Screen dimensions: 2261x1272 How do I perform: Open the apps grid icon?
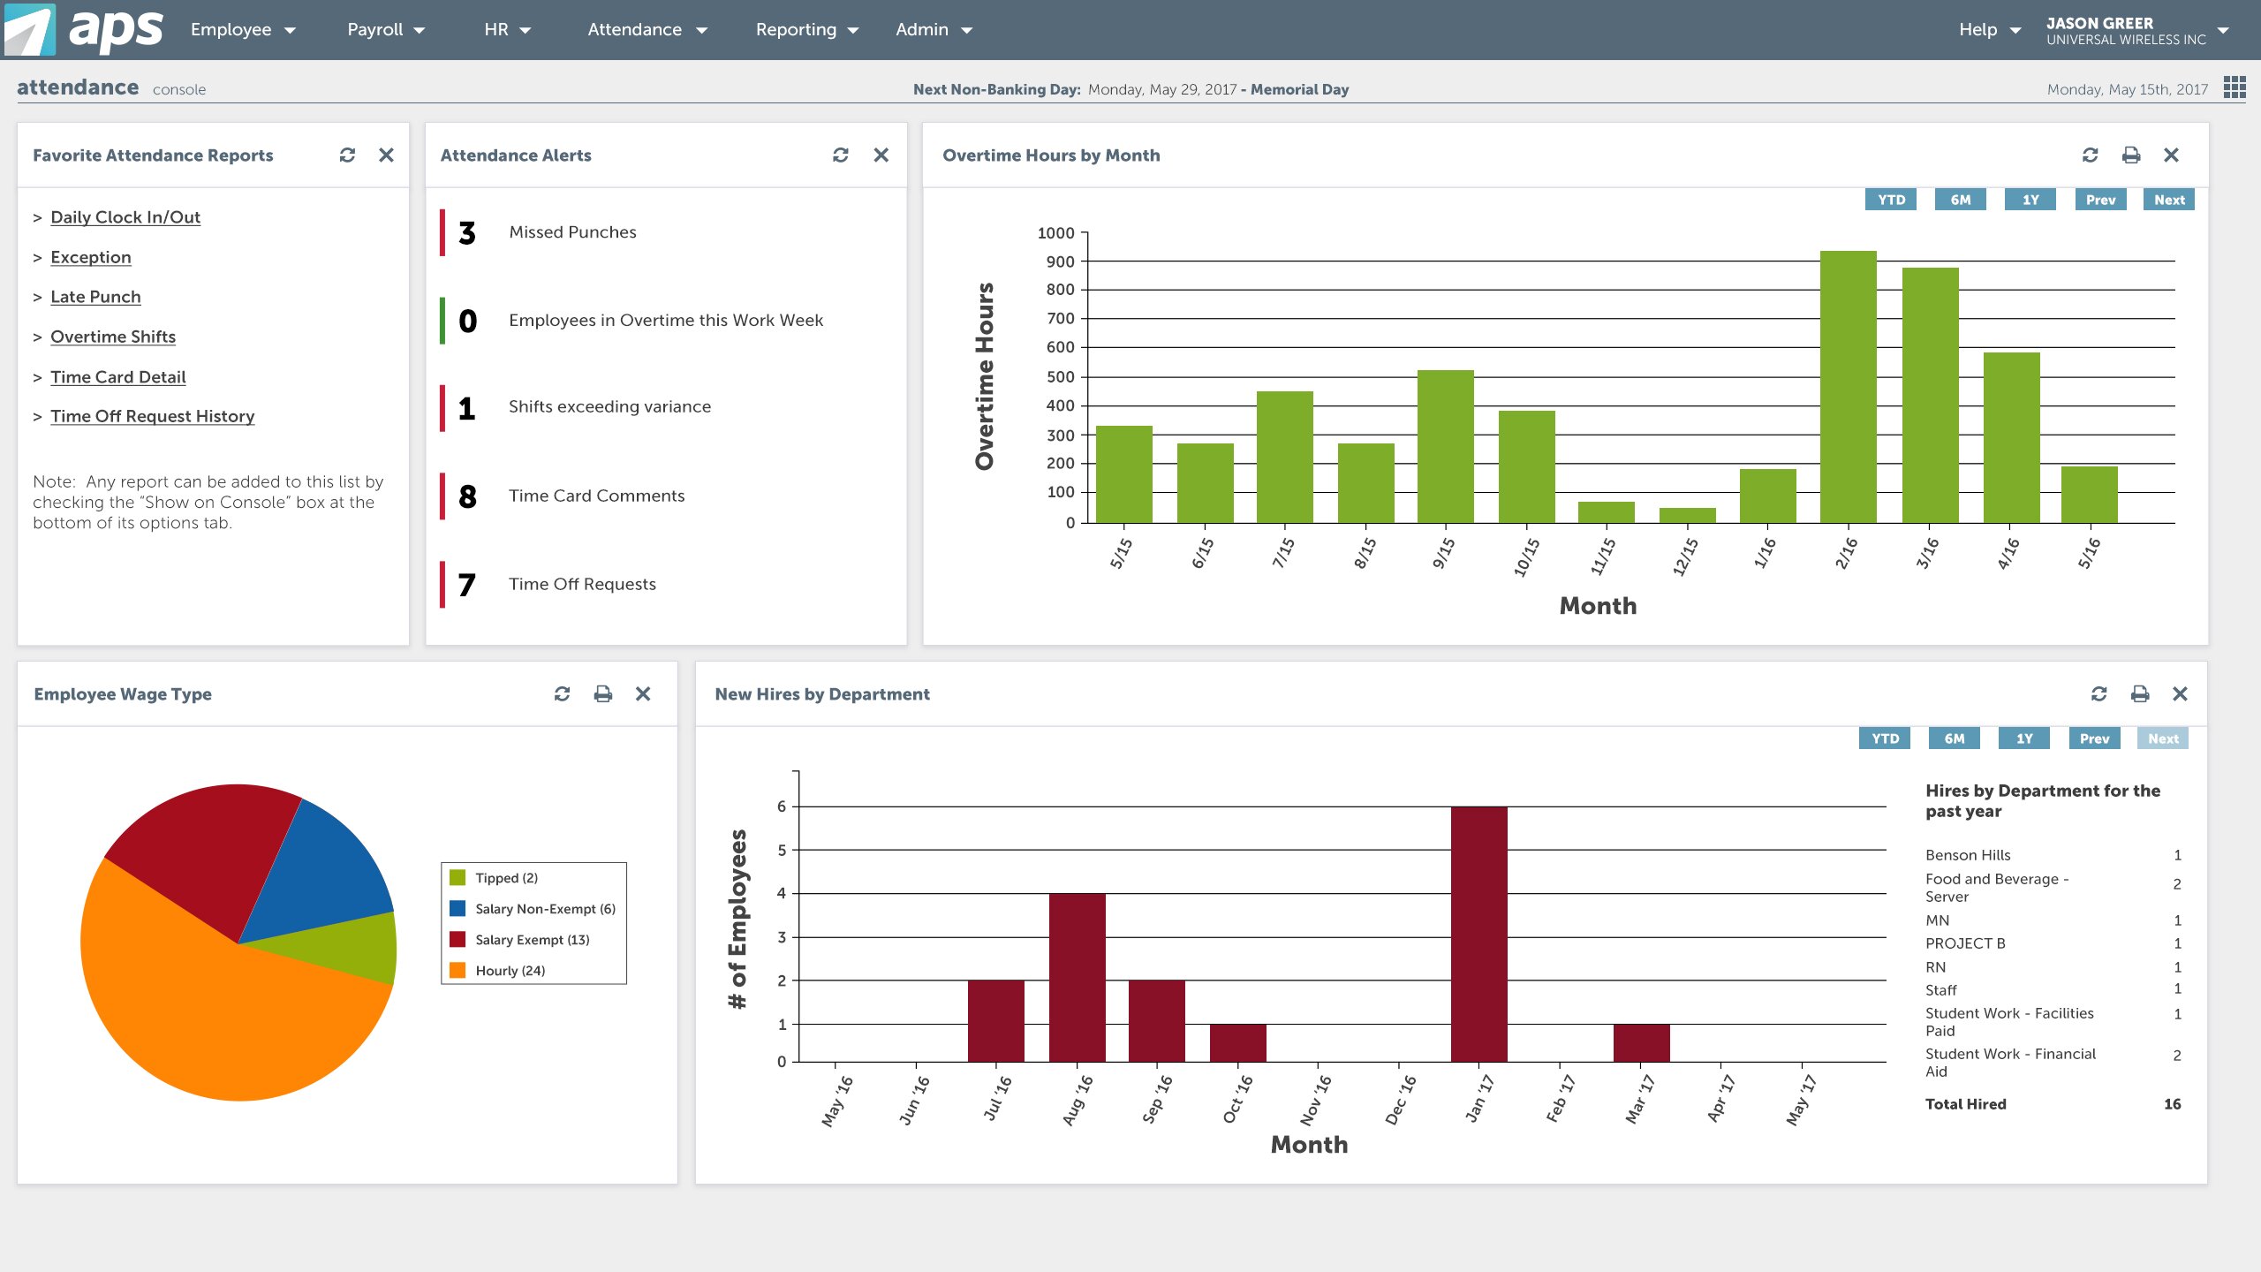pos(2235,87)
